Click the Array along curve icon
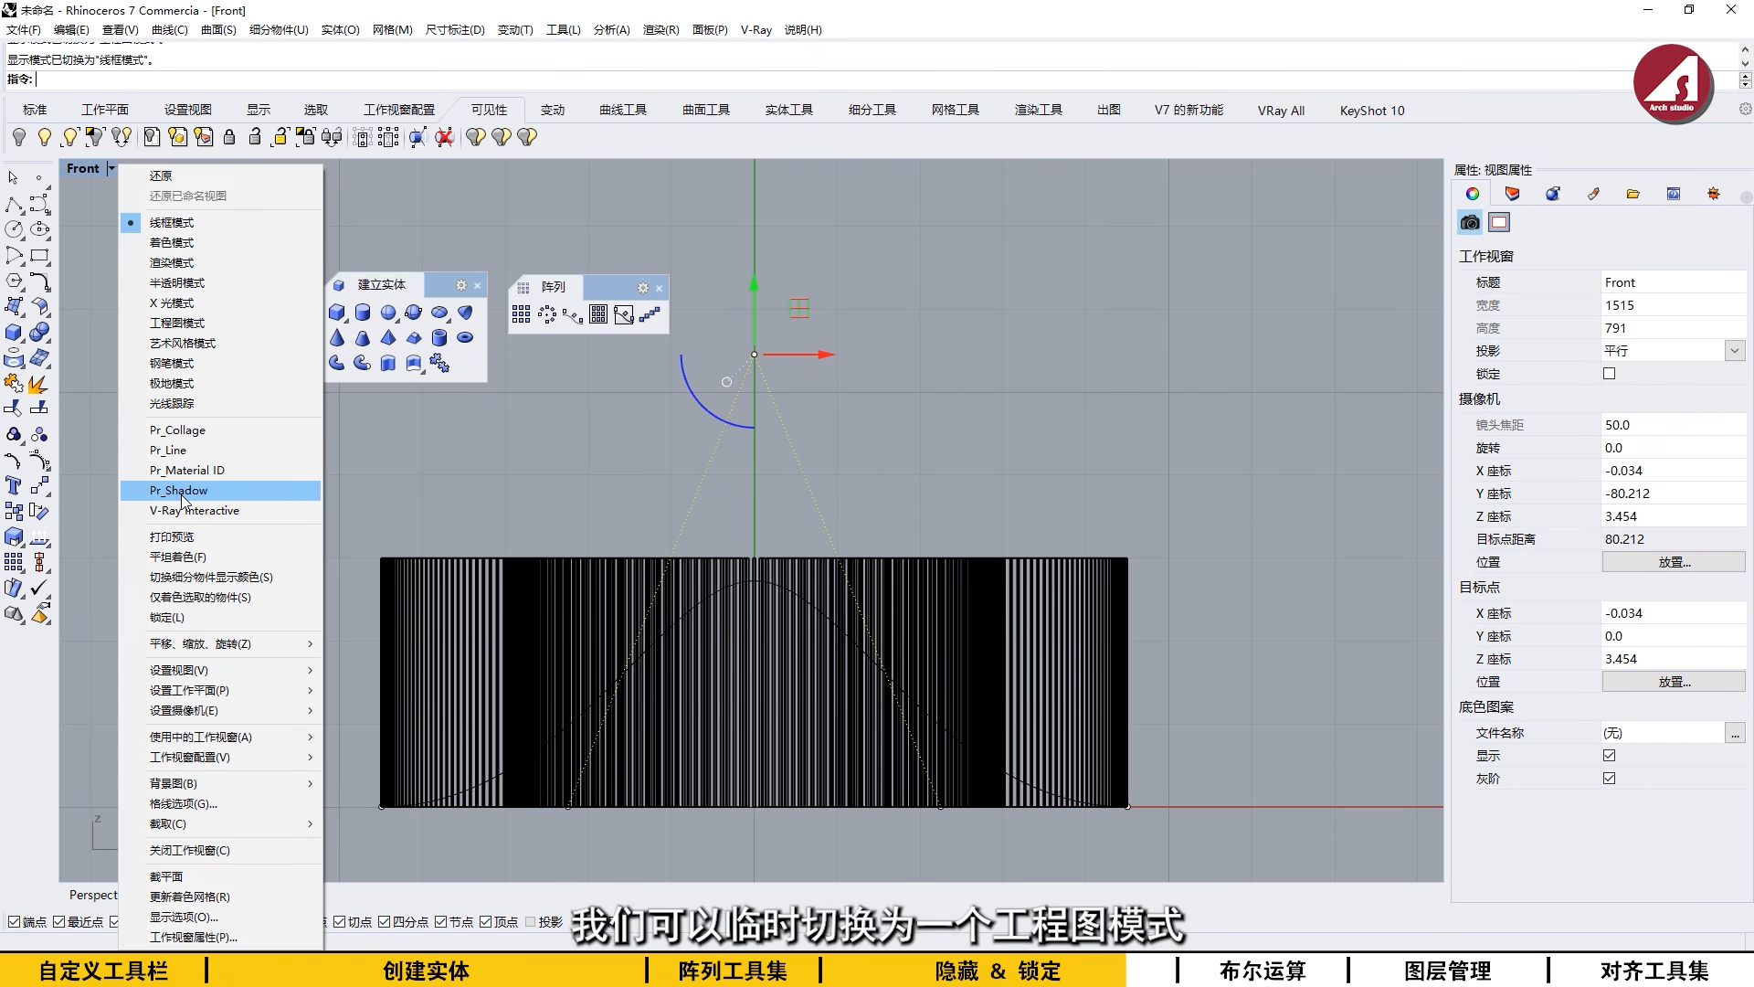 573,314
